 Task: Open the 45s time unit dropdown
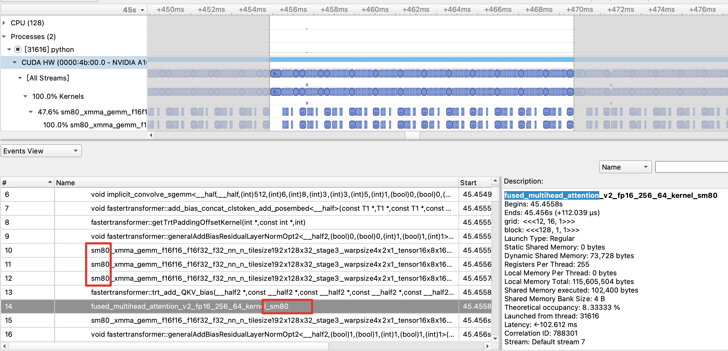tap(143, 10)
